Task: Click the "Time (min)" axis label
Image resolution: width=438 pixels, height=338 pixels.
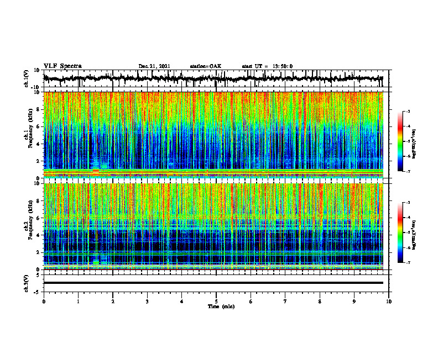Action: click(x=221, y=307)
